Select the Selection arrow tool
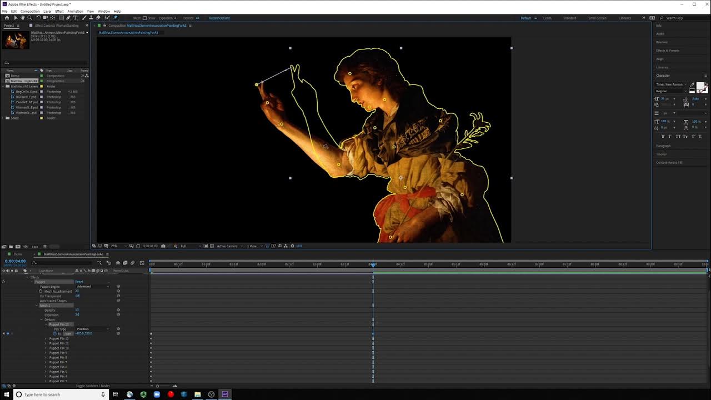Image resolution: width=711 pixels, height=400 pixels. tap(16, 18)
